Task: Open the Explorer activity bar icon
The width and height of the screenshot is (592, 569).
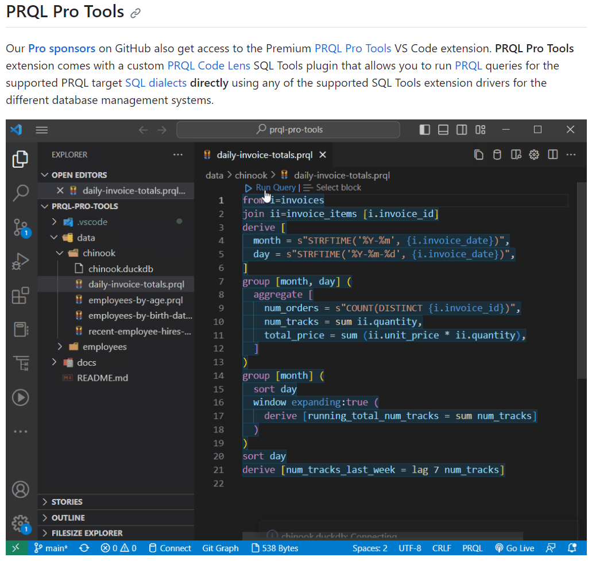Action: (21, 158)
